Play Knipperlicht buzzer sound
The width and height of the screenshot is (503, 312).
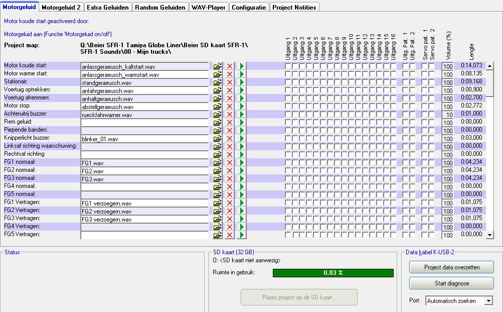242,139
